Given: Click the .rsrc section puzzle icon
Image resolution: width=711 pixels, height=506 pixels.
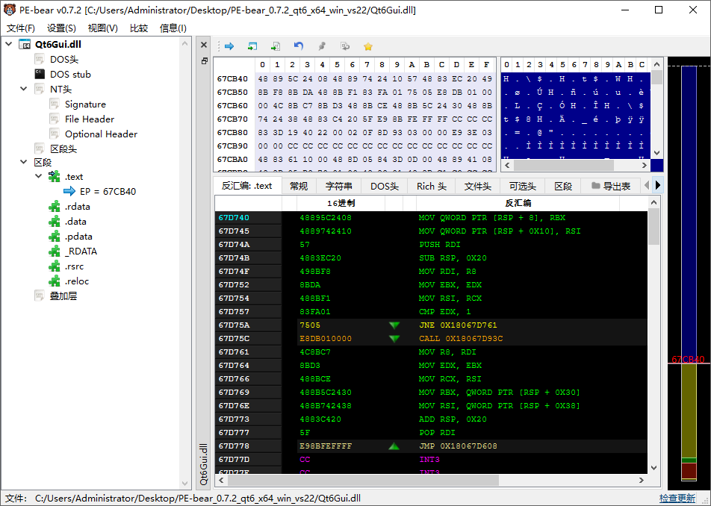Looking at the screenshot, I should point(55,266).
